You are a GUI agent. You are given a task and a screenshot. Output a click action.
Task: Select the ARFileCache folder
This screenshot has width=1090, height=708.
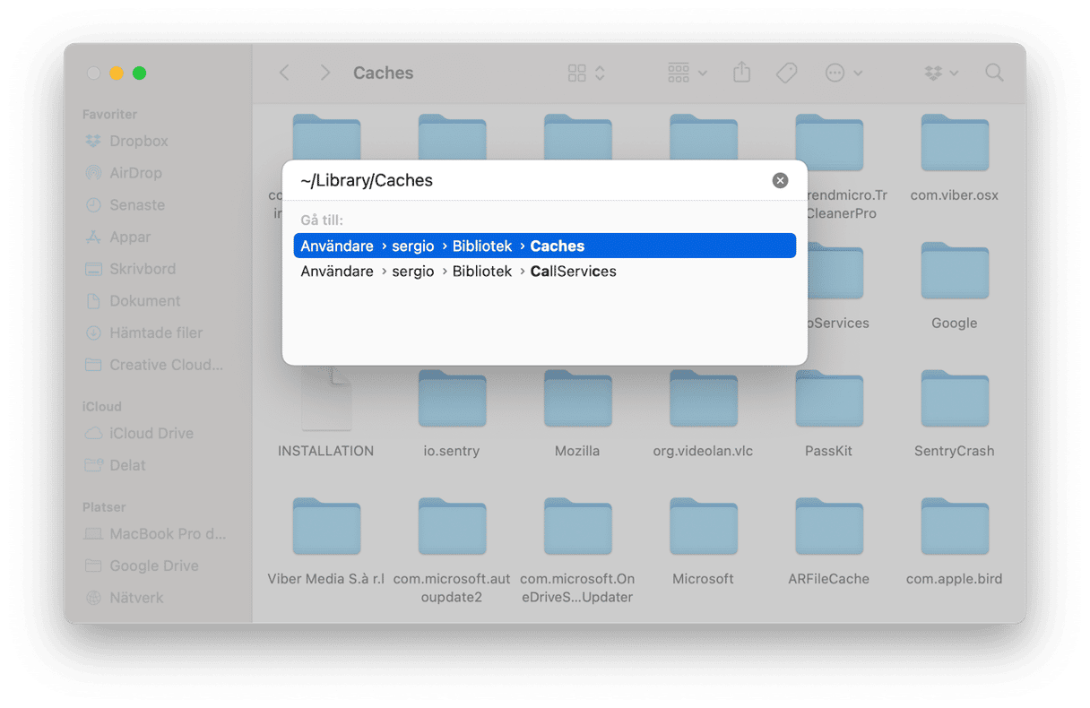tap(829, 541)
